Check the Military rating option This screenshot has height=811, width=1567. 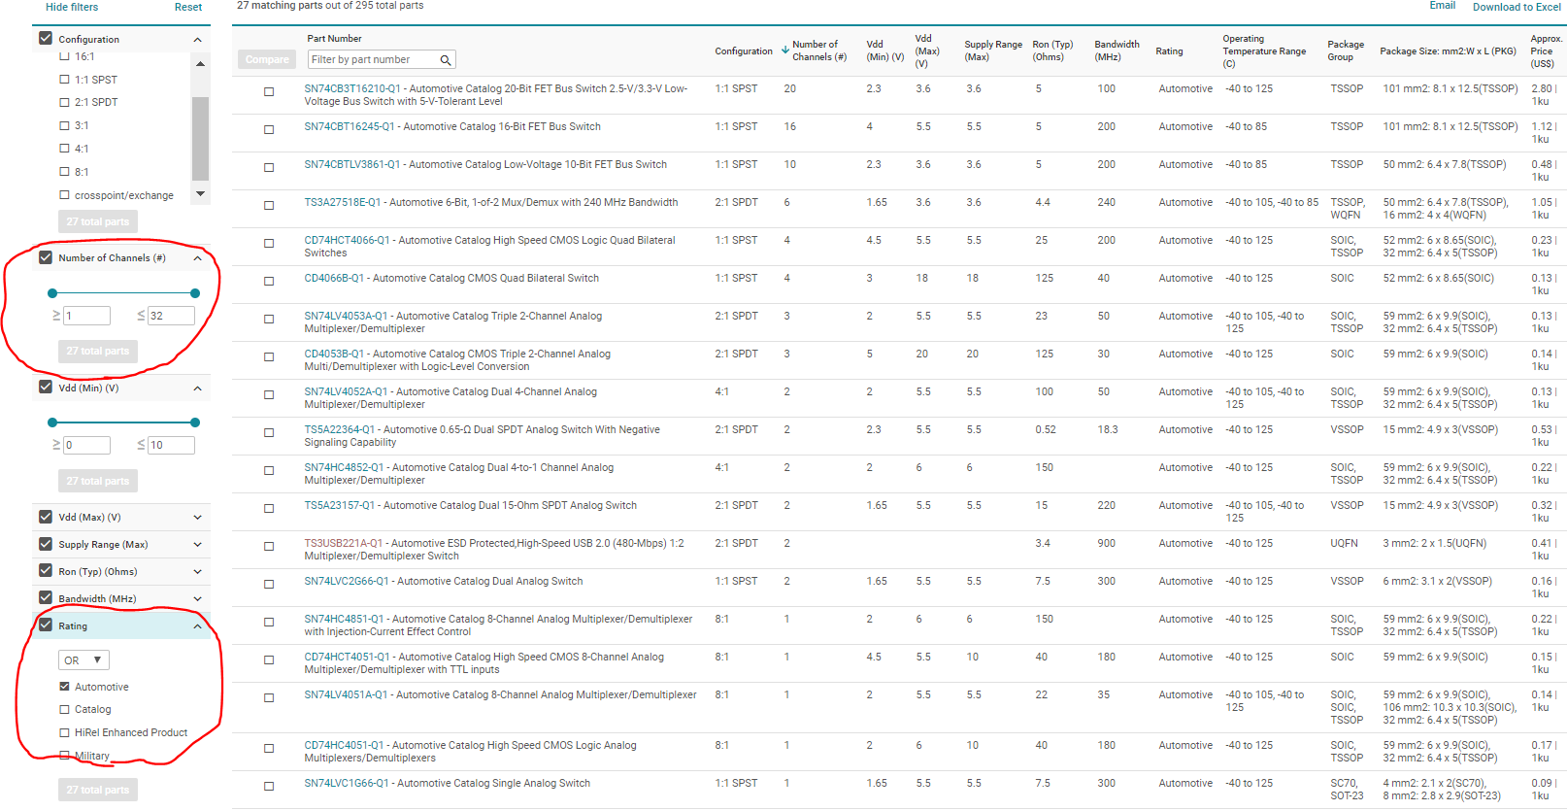click(x=65, y=756)
